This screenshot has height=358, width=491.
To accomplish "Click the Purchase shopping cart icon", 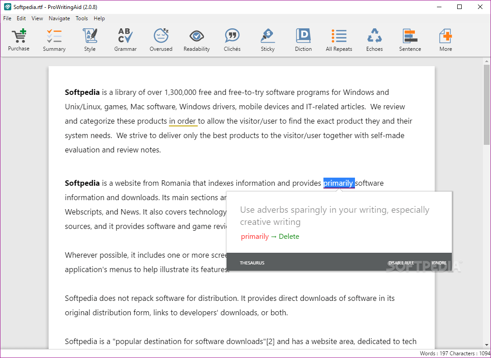I will tap(18, 39).
